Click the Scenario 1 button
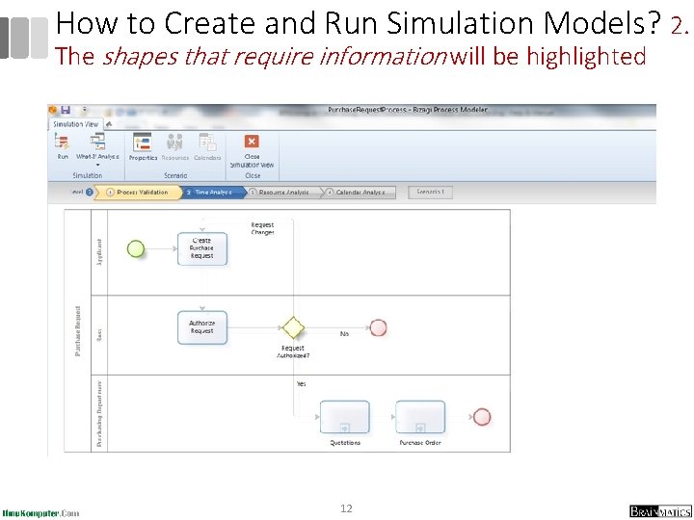 [430, 193]
